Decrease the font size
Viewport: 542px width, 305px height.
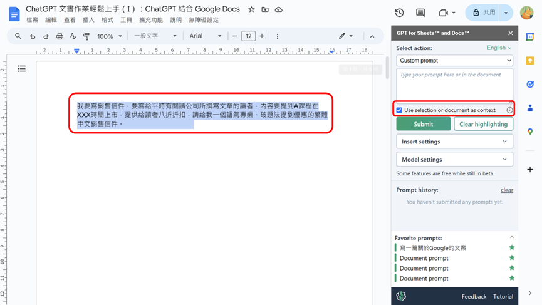pyautogui.click(x=235, y=36)
